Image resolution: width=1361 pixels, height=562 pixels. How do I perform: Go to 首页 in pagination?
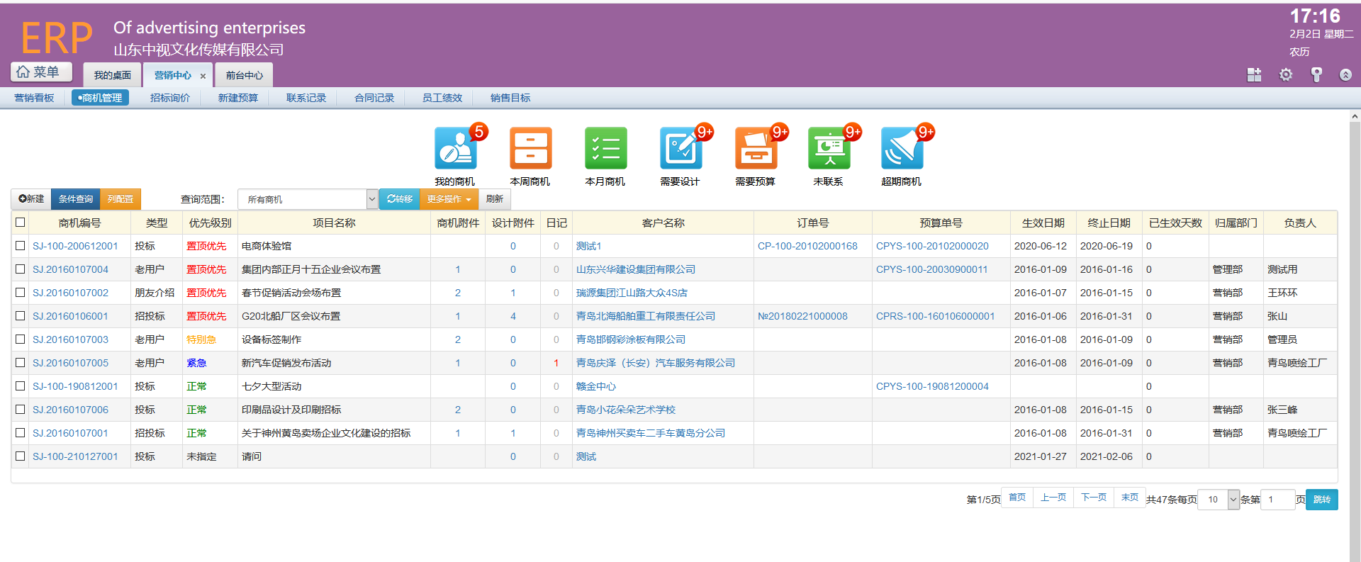tap(1017, 498)
